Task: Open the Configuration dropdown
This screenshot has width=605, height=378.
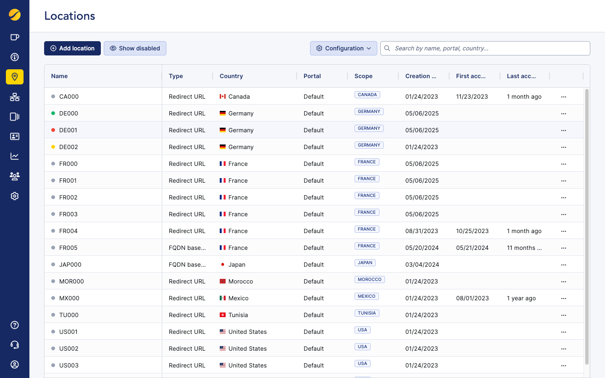Action: point(343,48)
